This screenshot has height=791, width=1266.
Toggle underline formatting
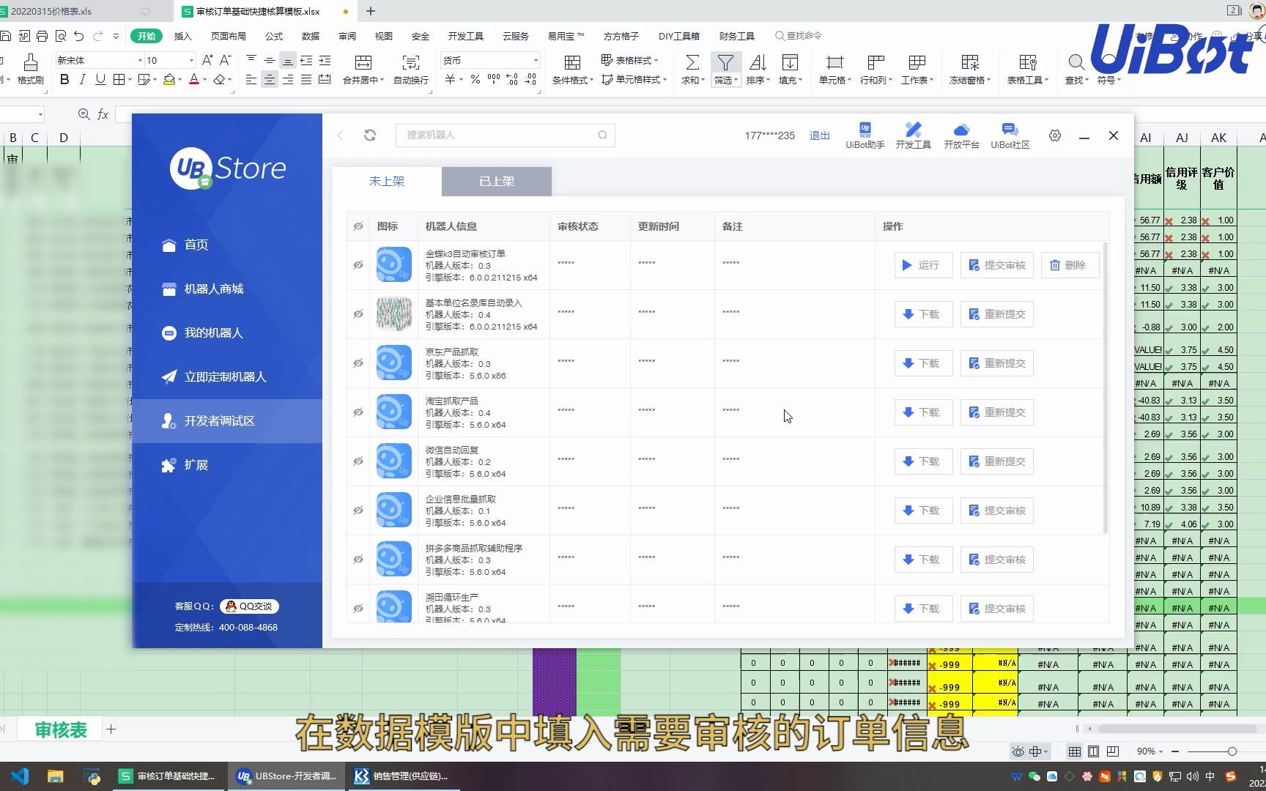[x=100, y=80]
